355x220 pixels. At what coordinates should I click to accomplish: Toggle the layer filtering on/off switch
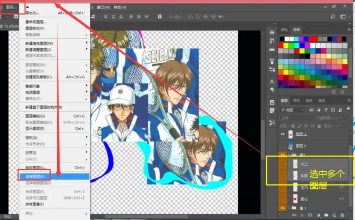point(348,109)
